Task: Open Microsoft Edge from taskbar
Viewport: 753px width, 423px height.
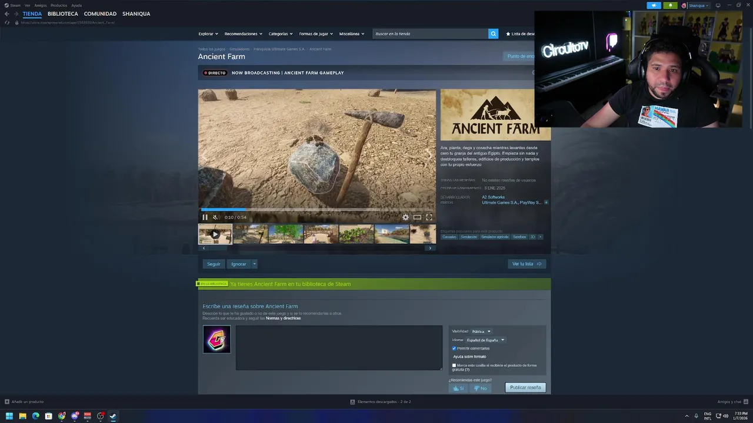Action: click(x=35, y=416)
